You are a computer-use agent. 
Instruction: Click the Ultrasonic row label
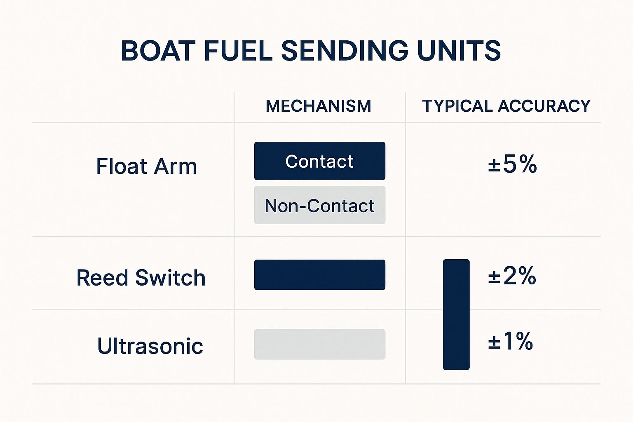point(150,346)
